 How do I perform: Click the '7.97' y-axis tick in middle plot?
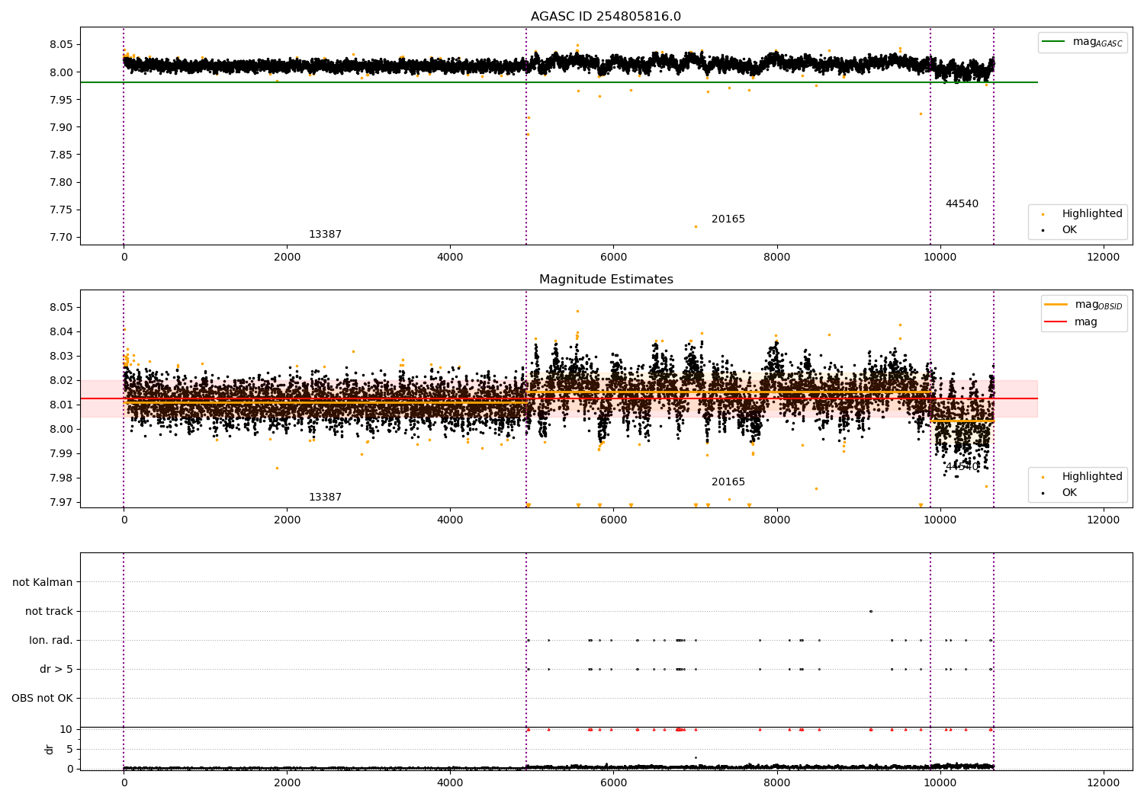pyautogui.click(x=61, y=502)
